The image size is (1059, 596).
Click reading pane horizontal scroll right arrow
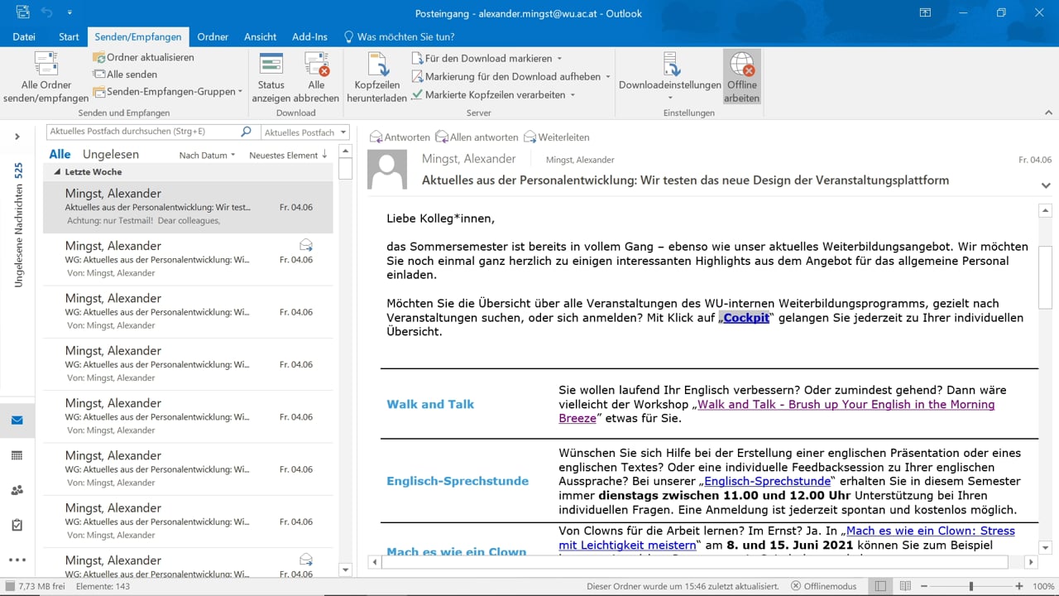(x=1031, y=563)
